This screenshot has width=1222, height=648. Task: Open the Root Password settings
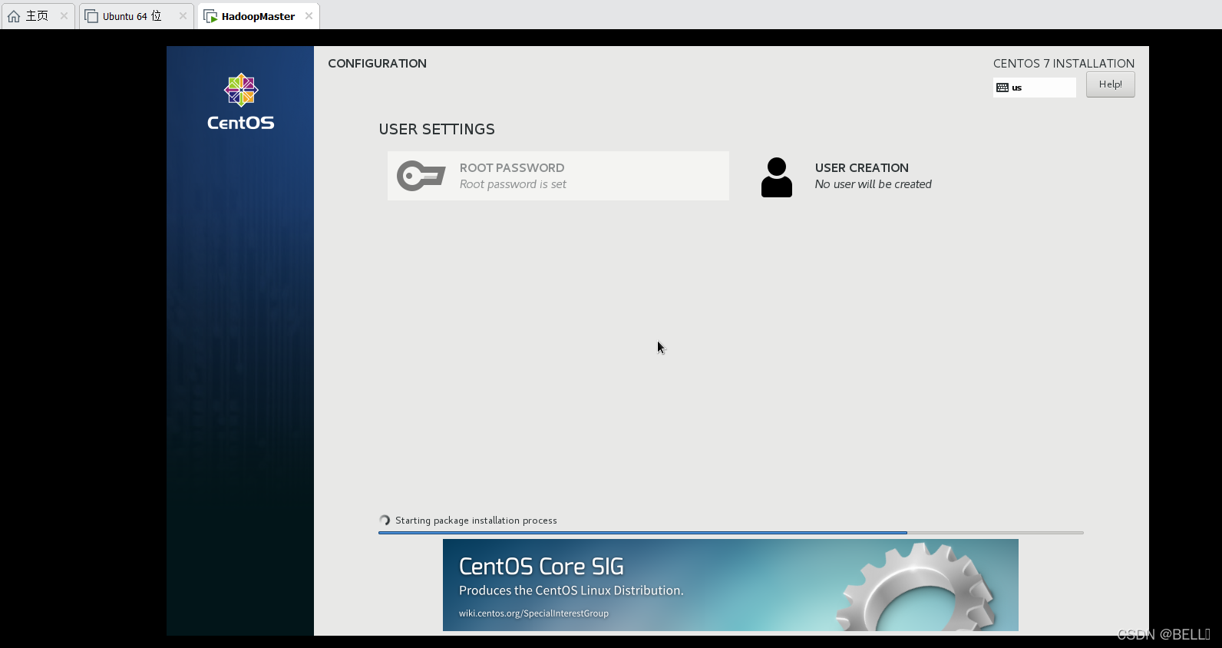(558, 176)
